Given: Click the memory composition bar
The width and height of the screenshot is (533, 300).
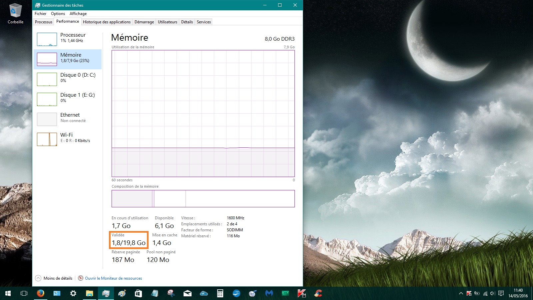Looking at the screenshot, I should tap(203, 199).
